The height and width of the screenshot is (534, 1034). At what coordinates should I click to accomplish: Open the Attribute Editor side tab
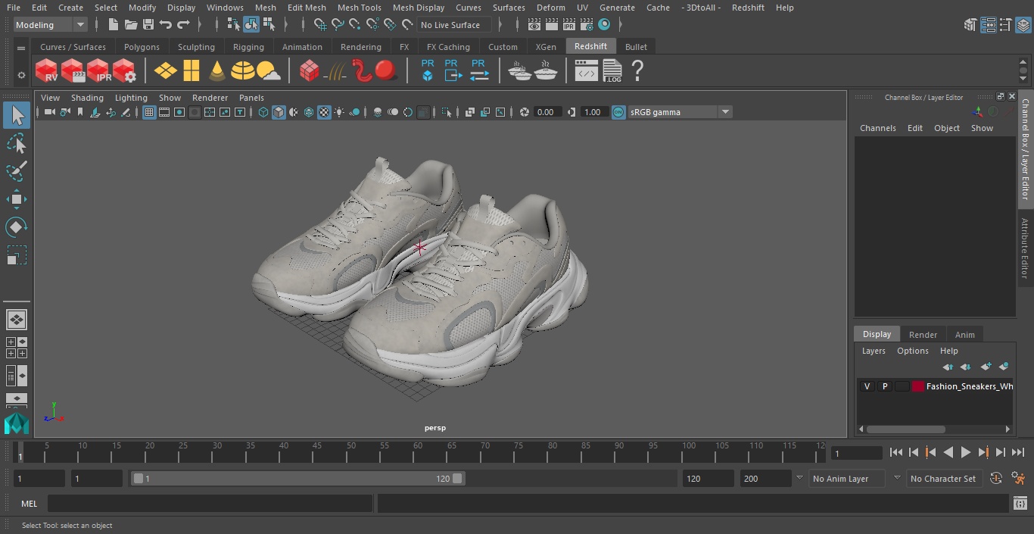coord(1025,248)
